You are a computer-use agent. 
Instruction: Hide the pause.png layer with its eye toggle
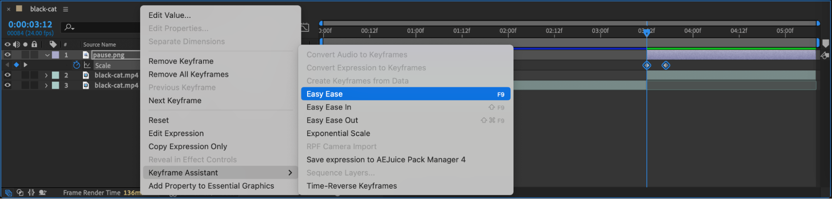pos(7,55)
